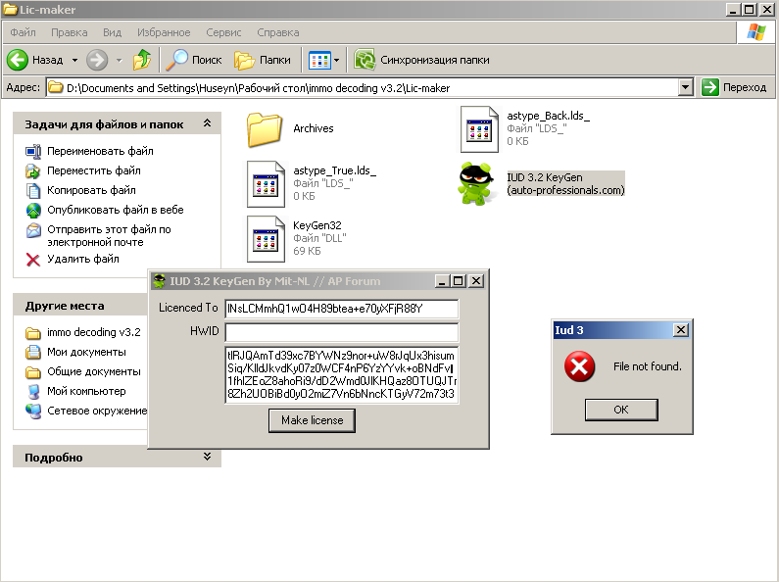The image size is (779, 582).
Task: Open the Избранное menu
Action: click(x=164, y=32)
